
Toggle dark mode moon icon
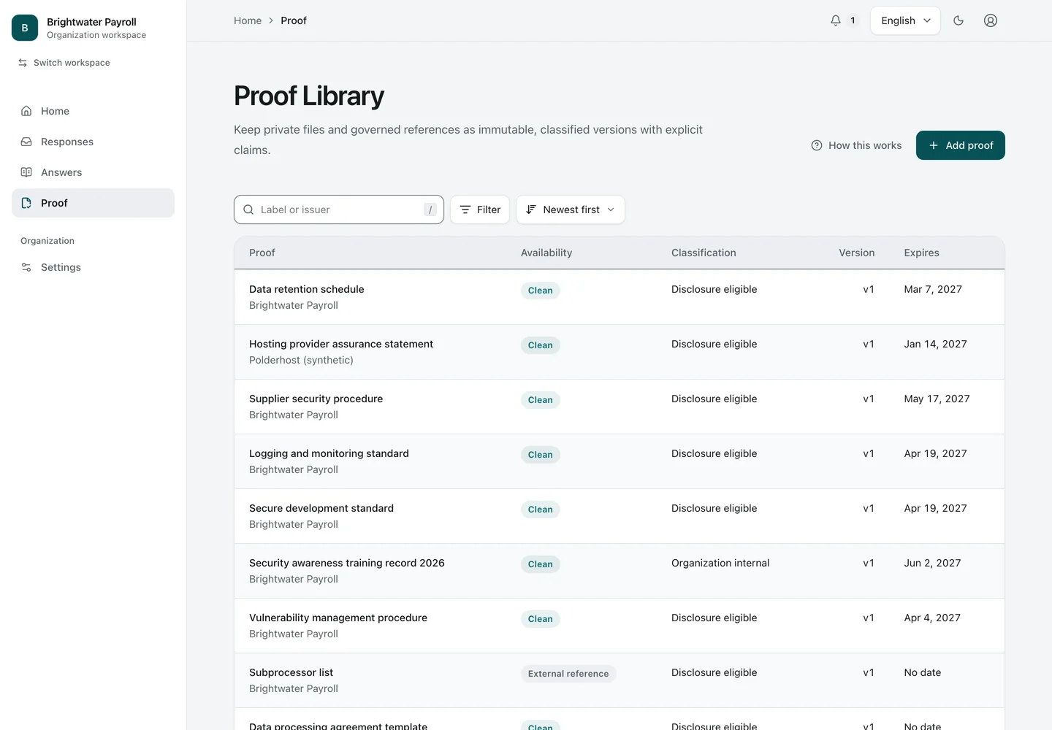958,20
